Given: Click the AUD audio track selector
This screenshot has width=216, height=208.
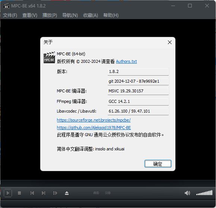Looking at the screenshot, I should [x=96, y=193].
